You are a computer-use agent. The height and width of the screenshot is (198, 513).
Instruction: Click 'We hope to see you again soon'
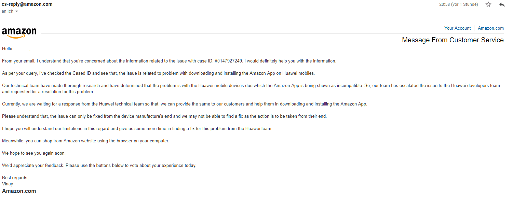click(x=34, y=153)
